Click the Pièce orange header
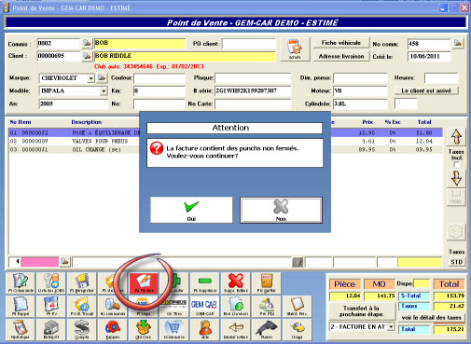 344,284
